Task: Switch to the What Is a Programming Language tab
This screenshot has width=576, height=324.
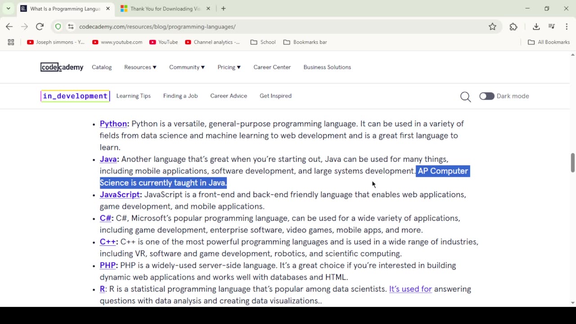Action: tap(65, 9)
